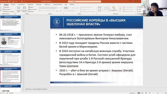167x94 pixels.
Task: Open the Вставка ribbon tab
Action: click(13, 4)
